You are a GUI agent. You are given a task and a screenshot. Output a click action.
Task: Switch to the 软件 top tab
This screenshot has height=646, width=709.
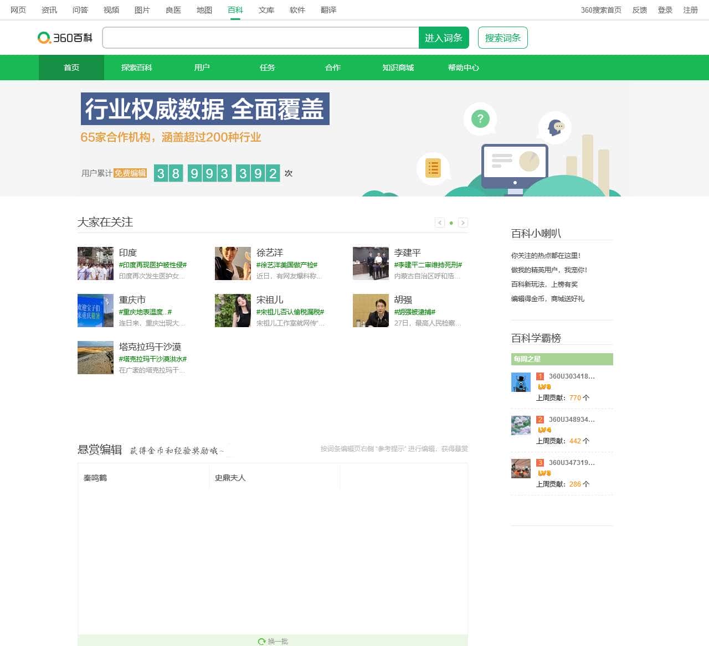pyautogui.click(x=297, y=10)
